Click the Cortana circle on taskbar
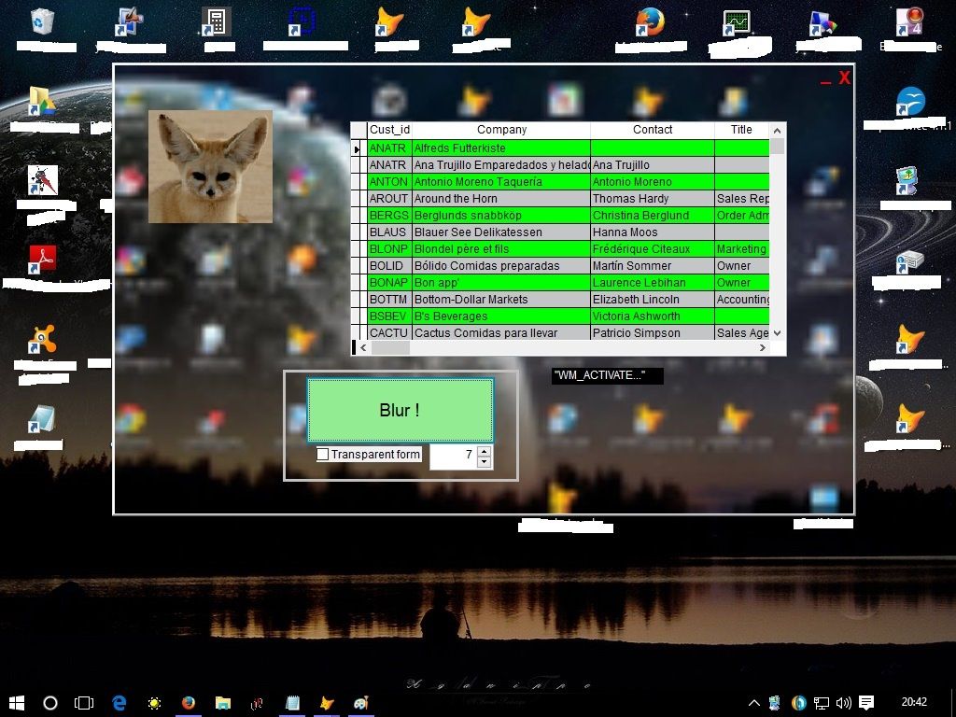956x717 pixels. point(50,703)
